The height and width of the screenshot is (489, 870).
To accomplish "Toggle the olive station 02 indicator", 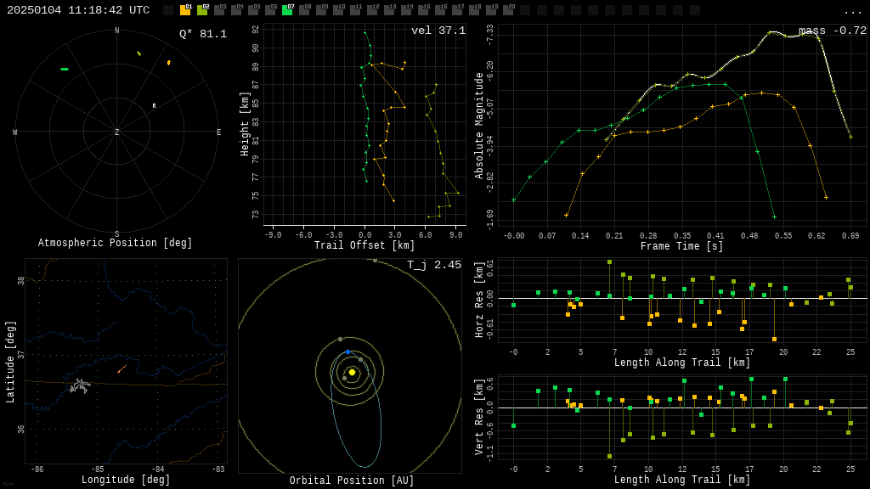I will tap(202, 10).
